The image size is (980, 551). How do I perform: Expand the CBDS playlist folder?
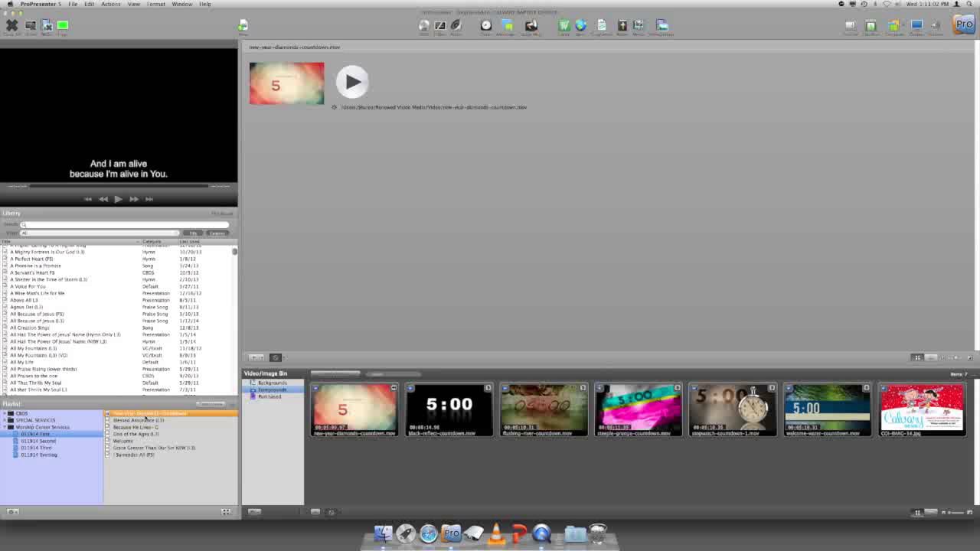coord(5,413)
